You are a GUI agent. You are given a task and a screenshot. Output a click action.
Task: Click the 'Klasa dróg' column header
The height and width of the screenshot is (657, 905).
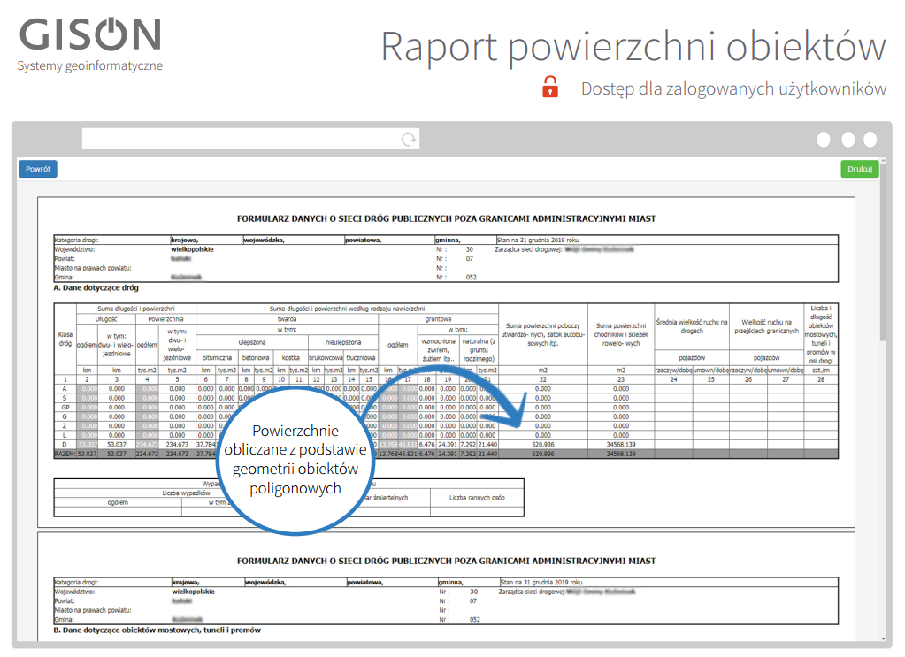pyautogui.click(x=65, y=339)
